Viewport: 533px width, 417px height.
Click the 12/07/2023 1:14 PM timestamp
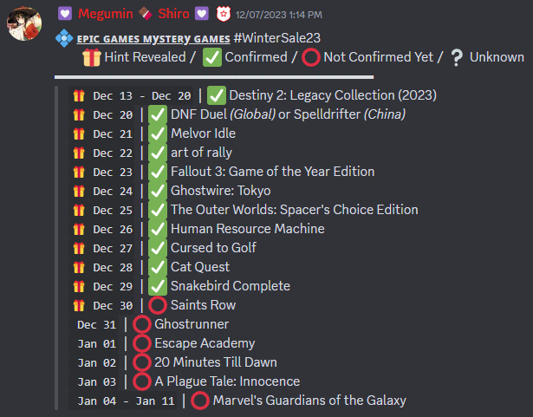pos(279,15)
